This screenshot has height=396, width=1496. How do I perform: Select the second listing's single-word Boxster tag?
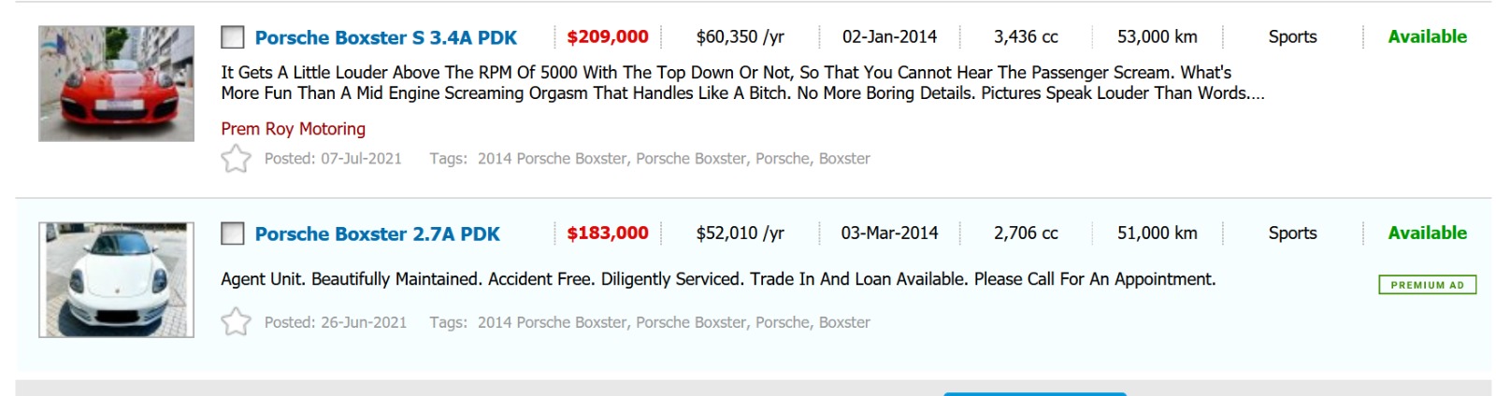[844, 322]
